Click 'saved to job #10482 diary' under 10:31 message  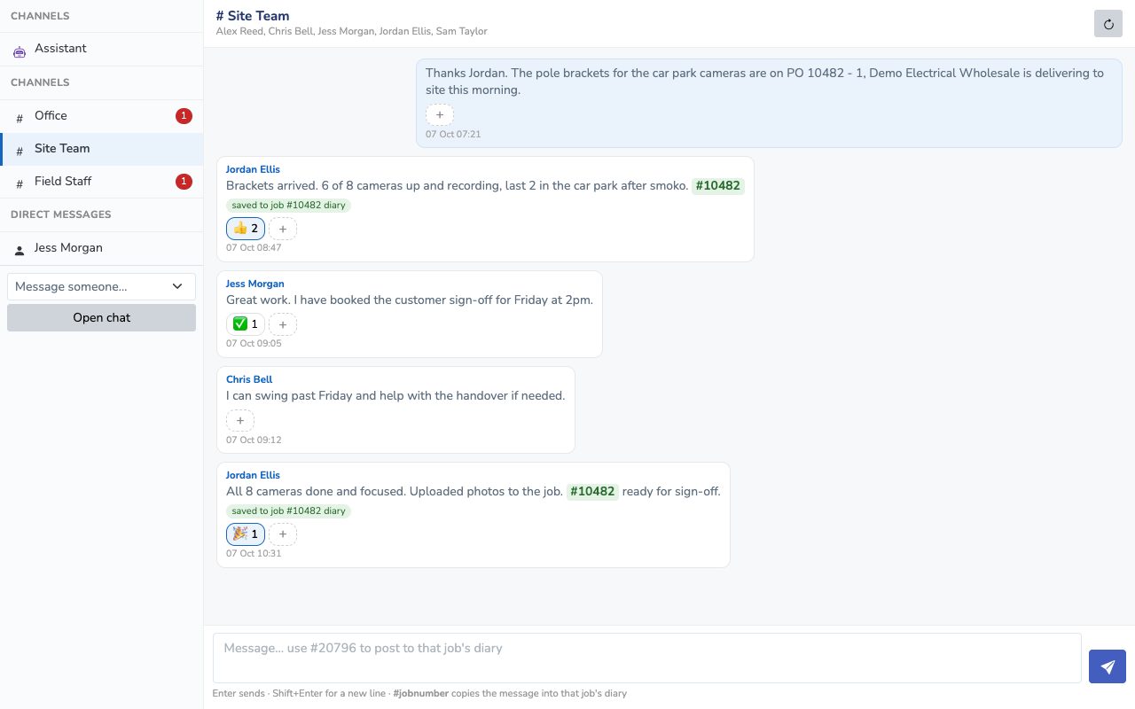click(288, 511)
